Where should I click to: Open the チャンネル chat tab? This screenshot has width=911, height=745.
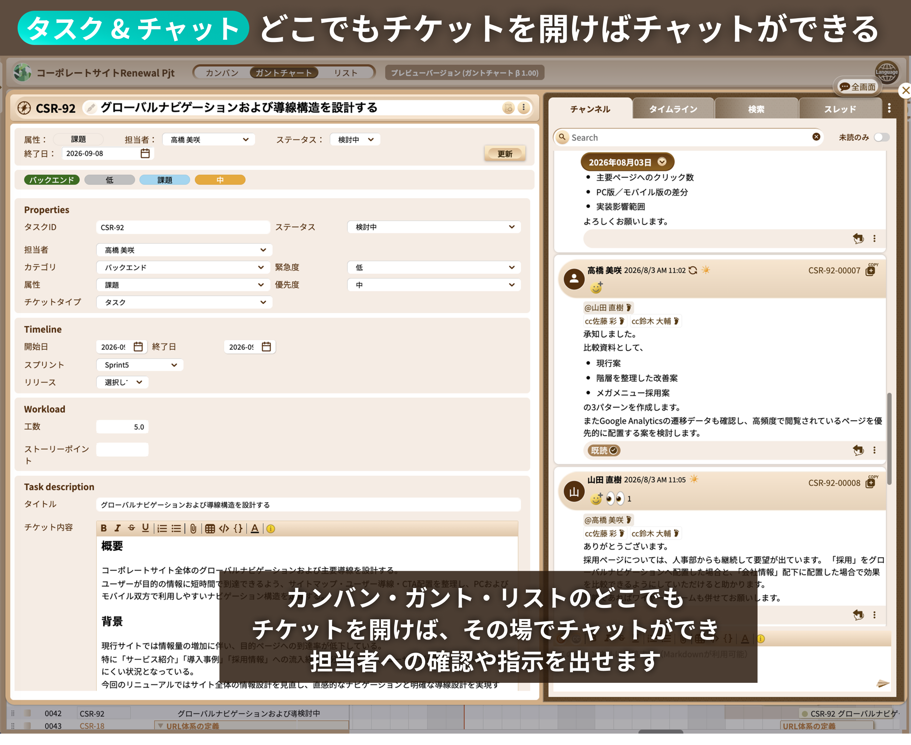tap(590, 109)
